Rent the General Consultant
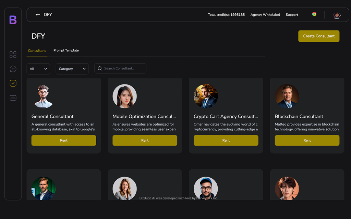 pos(63,140)
